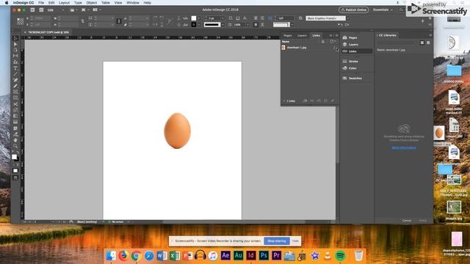Open After Effects from the dock
The height and width of the screenshot is (264, 470).
[x=225, y=255]
